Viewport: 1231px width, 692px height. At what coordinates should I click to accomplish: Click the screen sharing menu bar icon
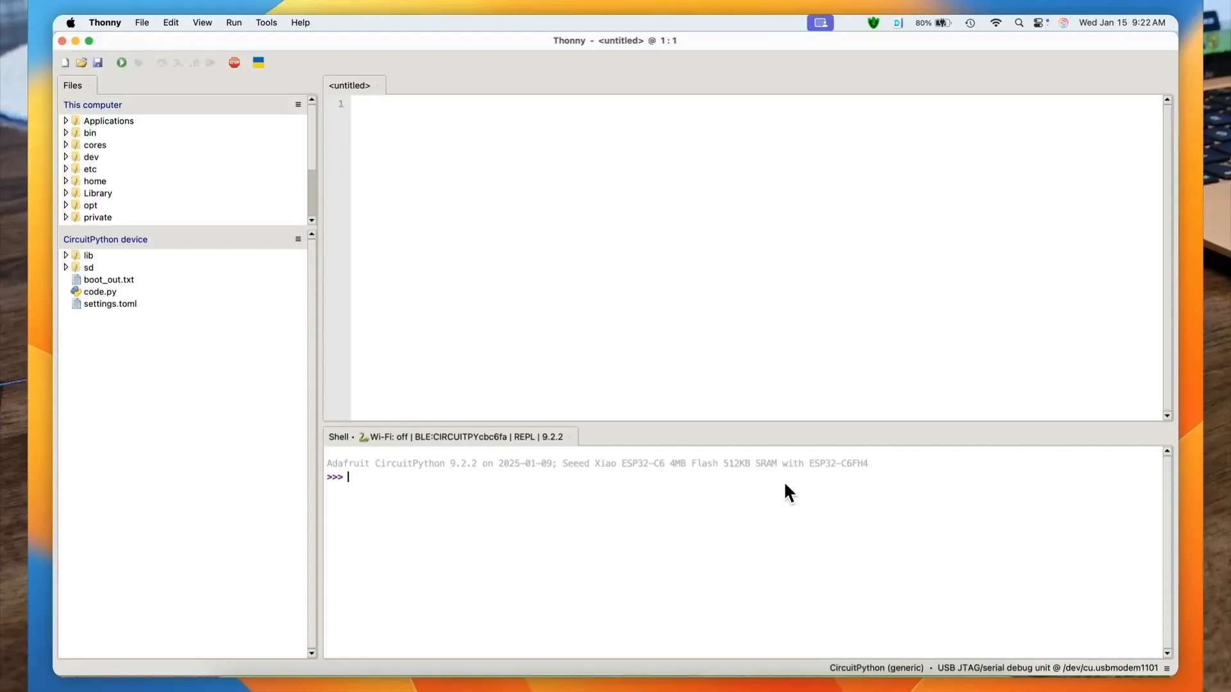pos(820,22)
